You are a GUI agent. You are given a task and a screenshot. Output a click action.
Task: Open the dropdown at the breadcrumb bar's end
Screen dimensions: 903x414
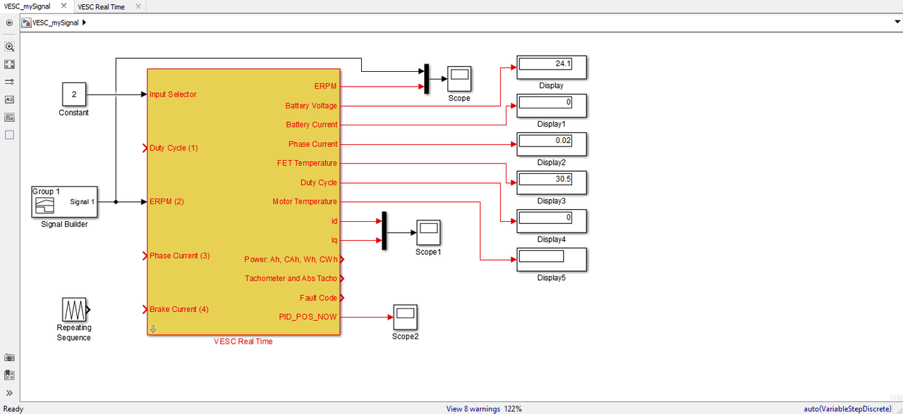click(897, 23)
